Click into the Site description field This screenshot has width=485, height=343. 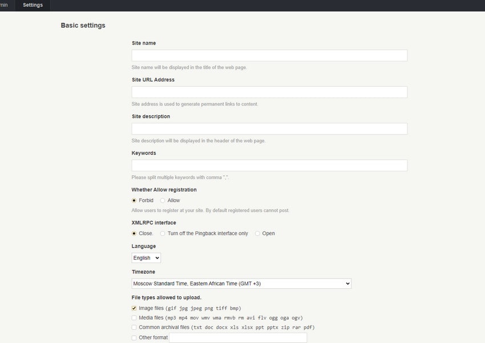[269, 129]
